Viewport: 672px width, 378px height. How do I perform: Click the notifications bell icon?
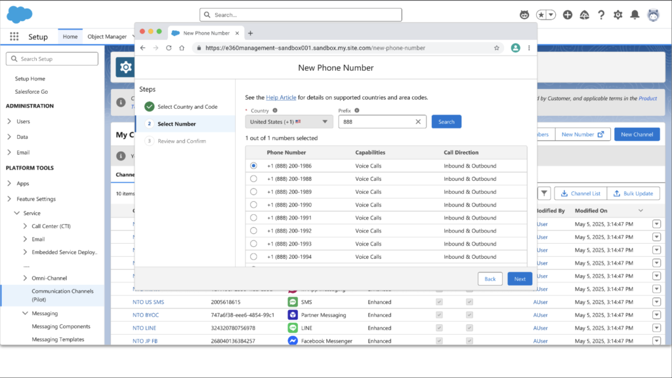coord(635,14)
